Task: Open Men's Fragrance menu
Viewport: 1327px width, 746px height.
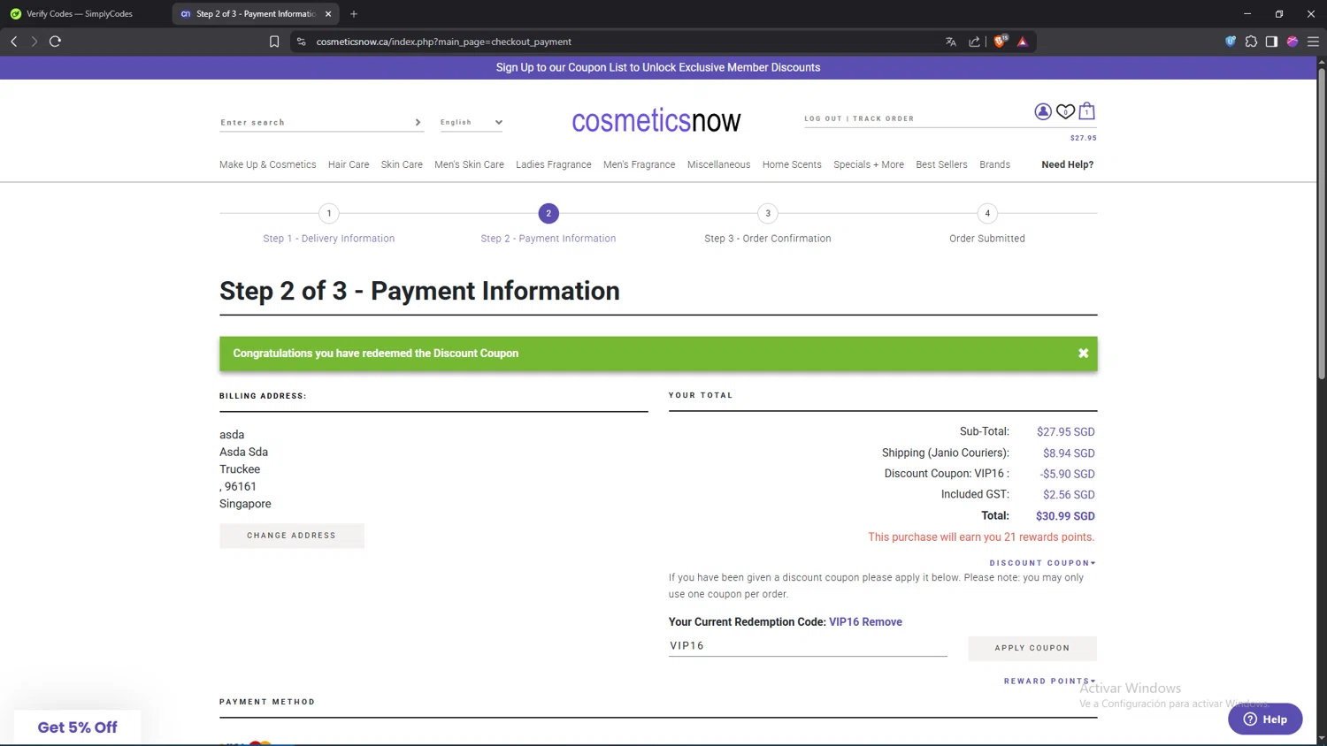Action: click(639, 164)
